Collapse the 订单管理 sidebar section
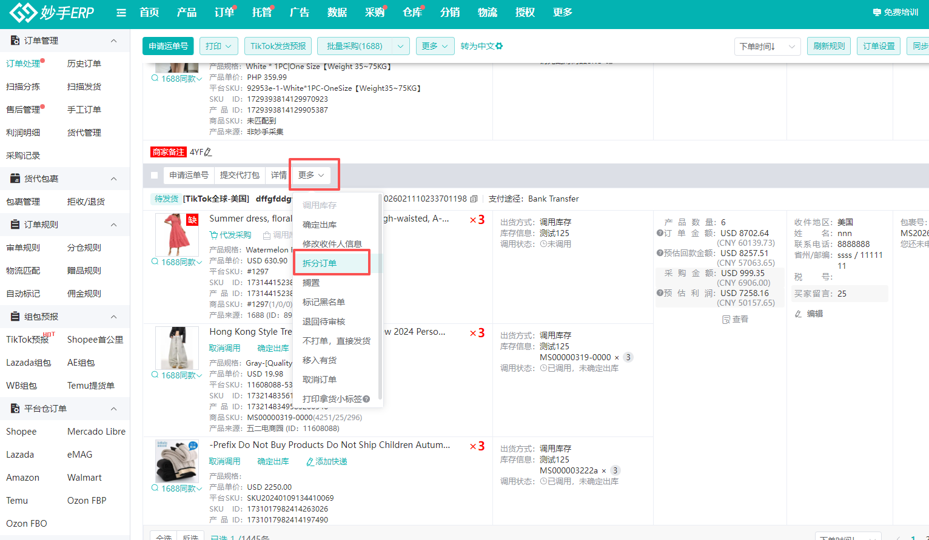This screenshot has height=540, width=929. coord(113,41)
